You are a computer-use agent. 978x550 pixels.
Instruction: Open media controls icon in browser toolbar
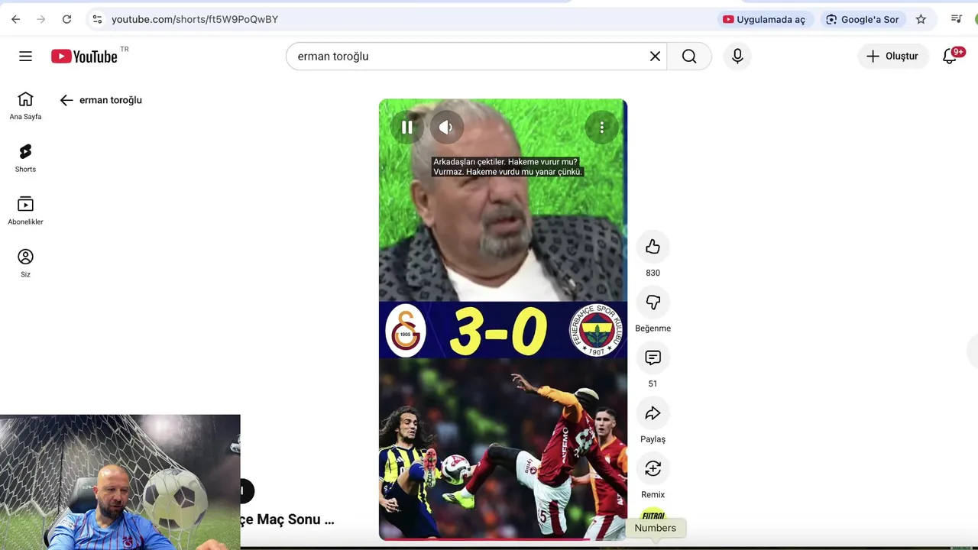point(956,19)
